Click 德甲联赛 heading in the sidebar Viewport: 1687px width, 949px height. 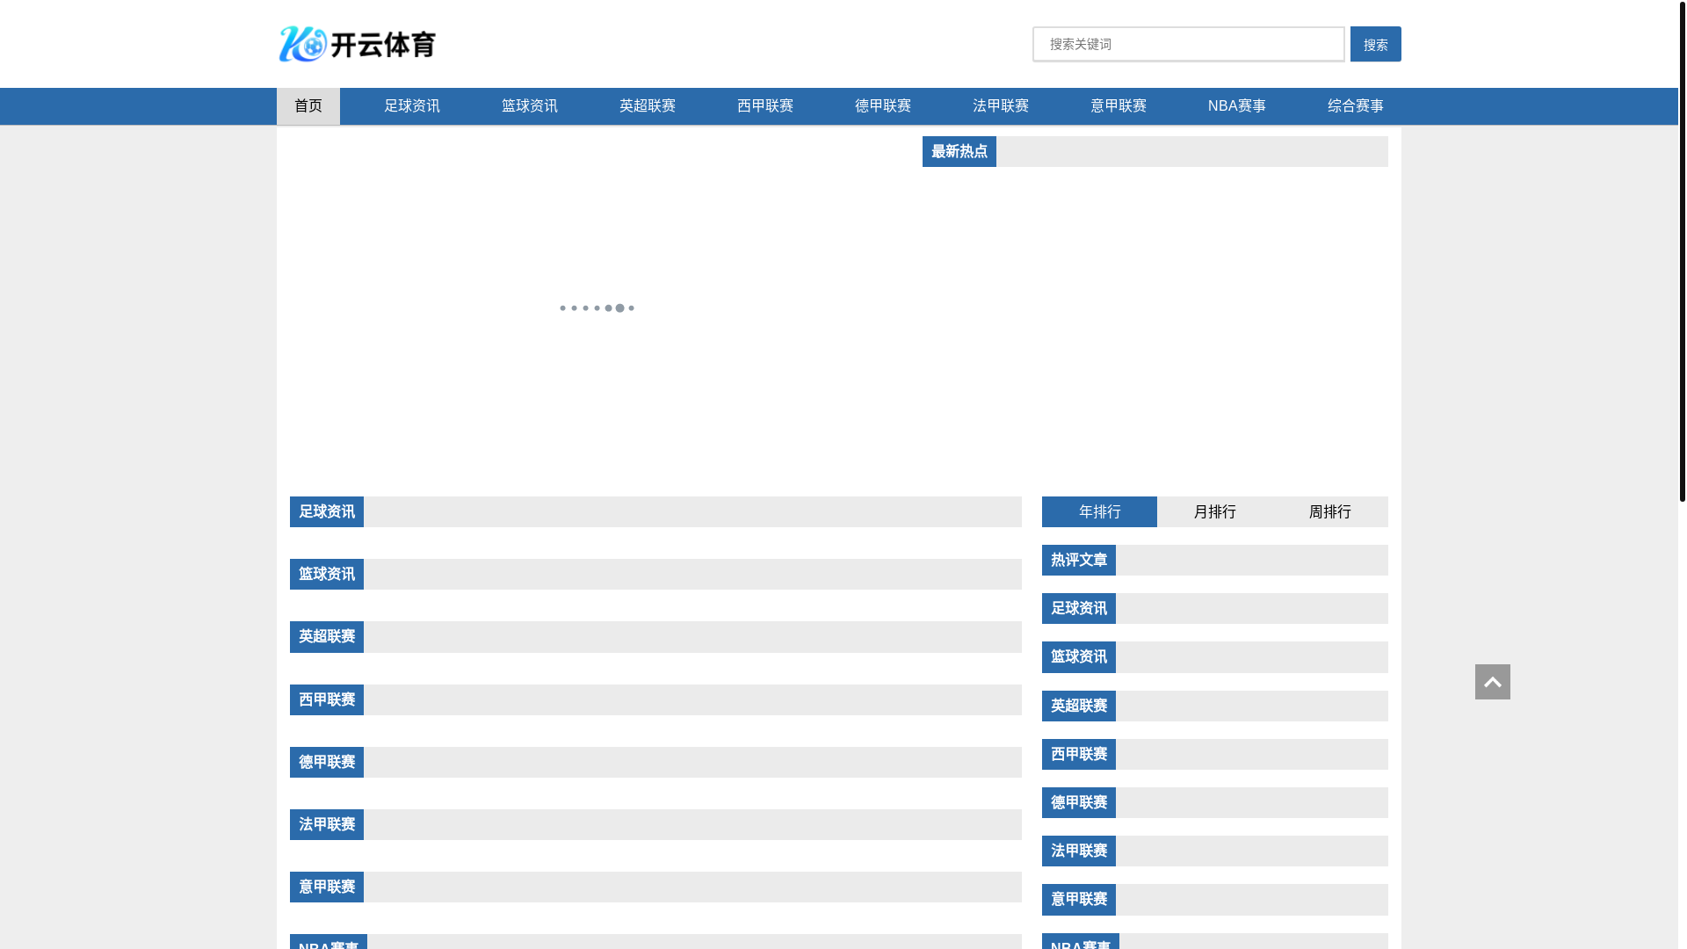(1079, 802)
